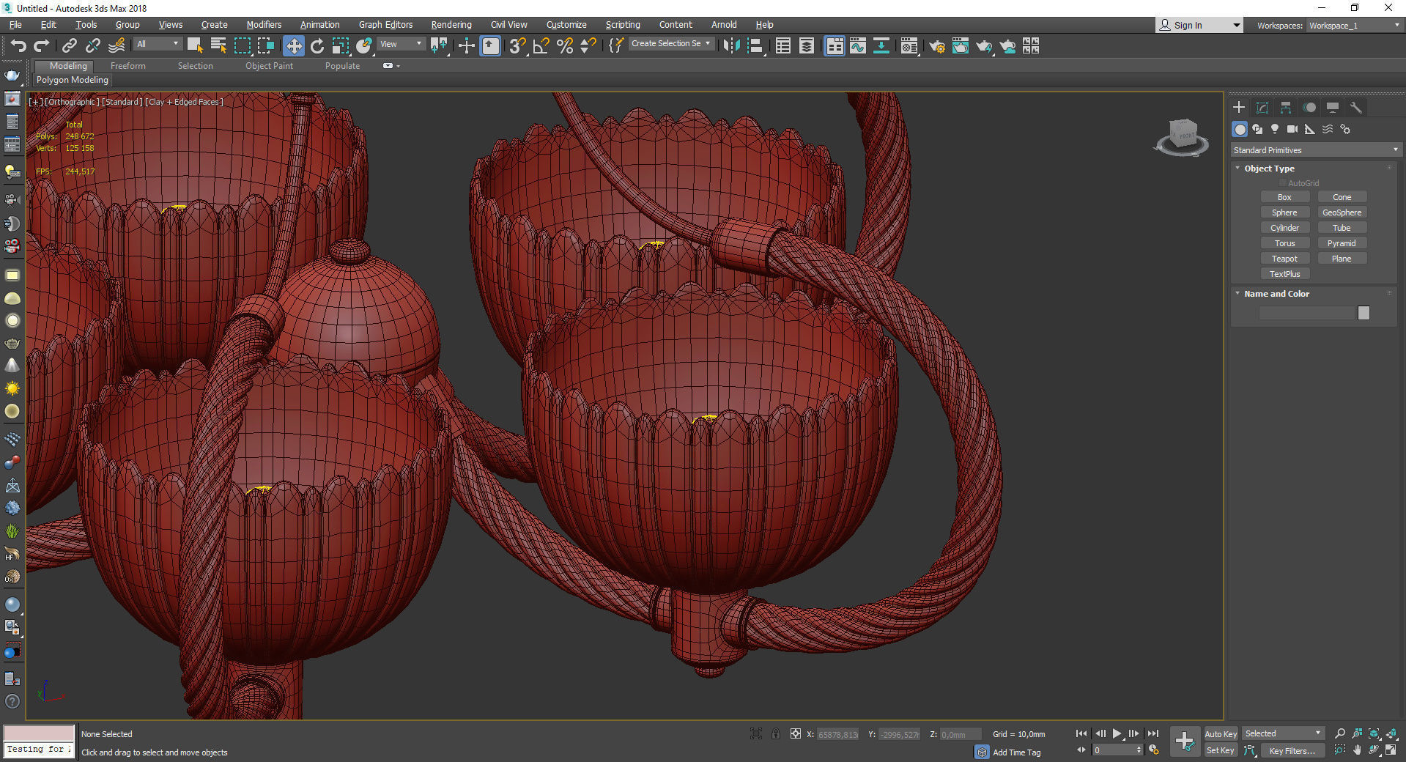Click the Redo arrow icon
This screenshot has width=1406, height=762.
(x=42, y=46)
